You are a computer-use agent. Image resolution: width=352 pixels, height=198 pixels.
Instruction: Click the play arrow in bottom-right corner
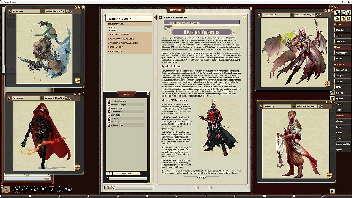tap(332, 191)
